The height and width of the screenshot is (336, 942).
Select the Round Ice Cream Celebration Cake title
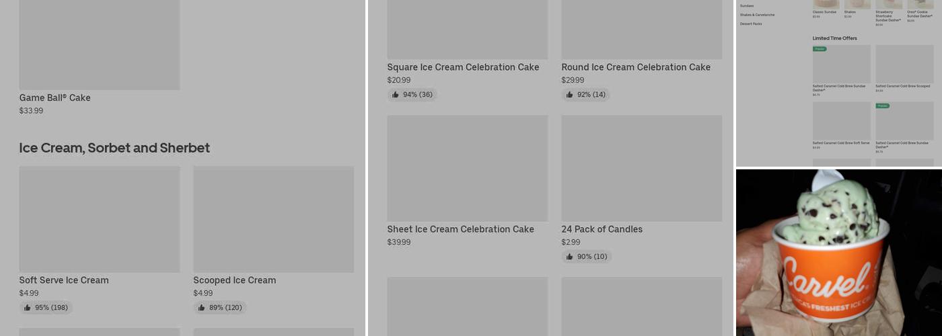pyautogui.click(x=636, y=67)
